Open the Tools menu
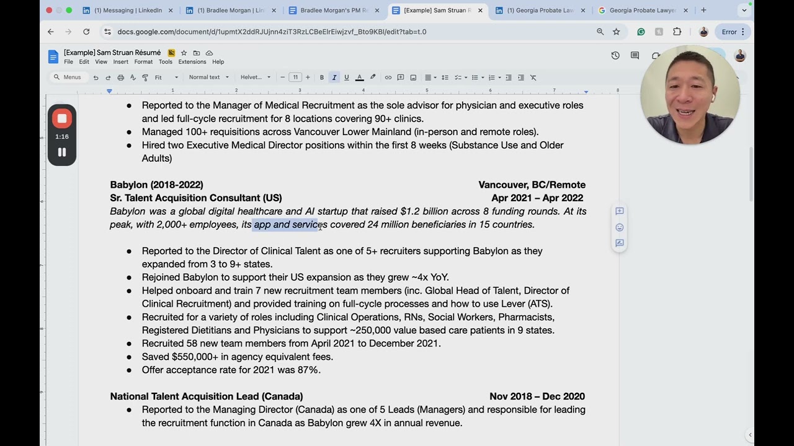Image resolution: width=794 pixels, height=446 pixels. click(165, 62)
